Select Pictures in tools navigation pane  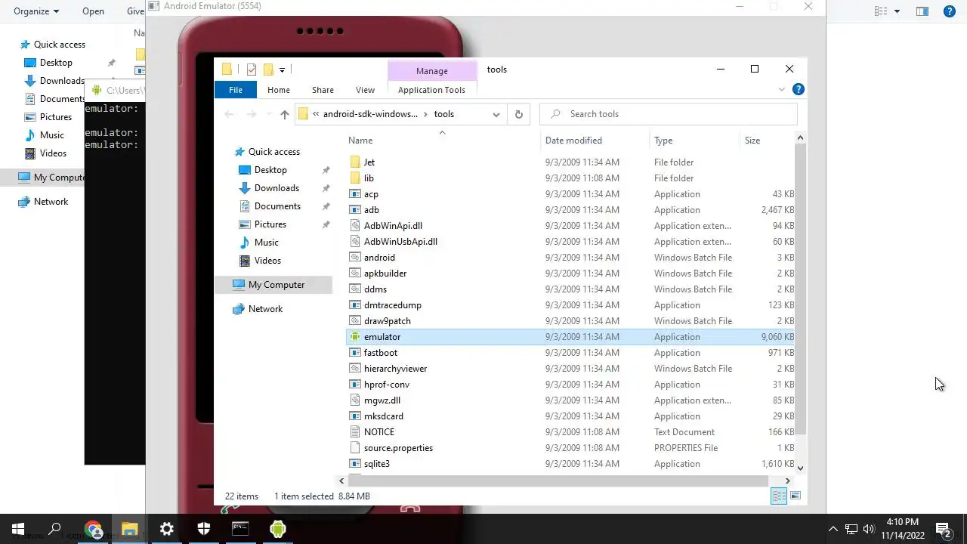[270, 224]
